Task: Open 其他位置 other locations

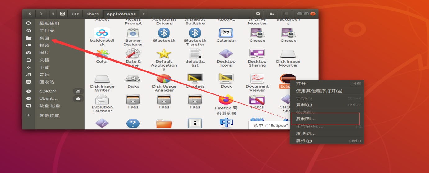Action: click(49, 115)
